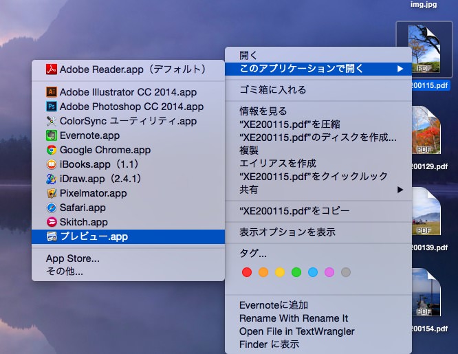The width and height of the screenshot is (458, 354).
Task: Select the XE200115.pdf desktop file icon
Action: 425,49
